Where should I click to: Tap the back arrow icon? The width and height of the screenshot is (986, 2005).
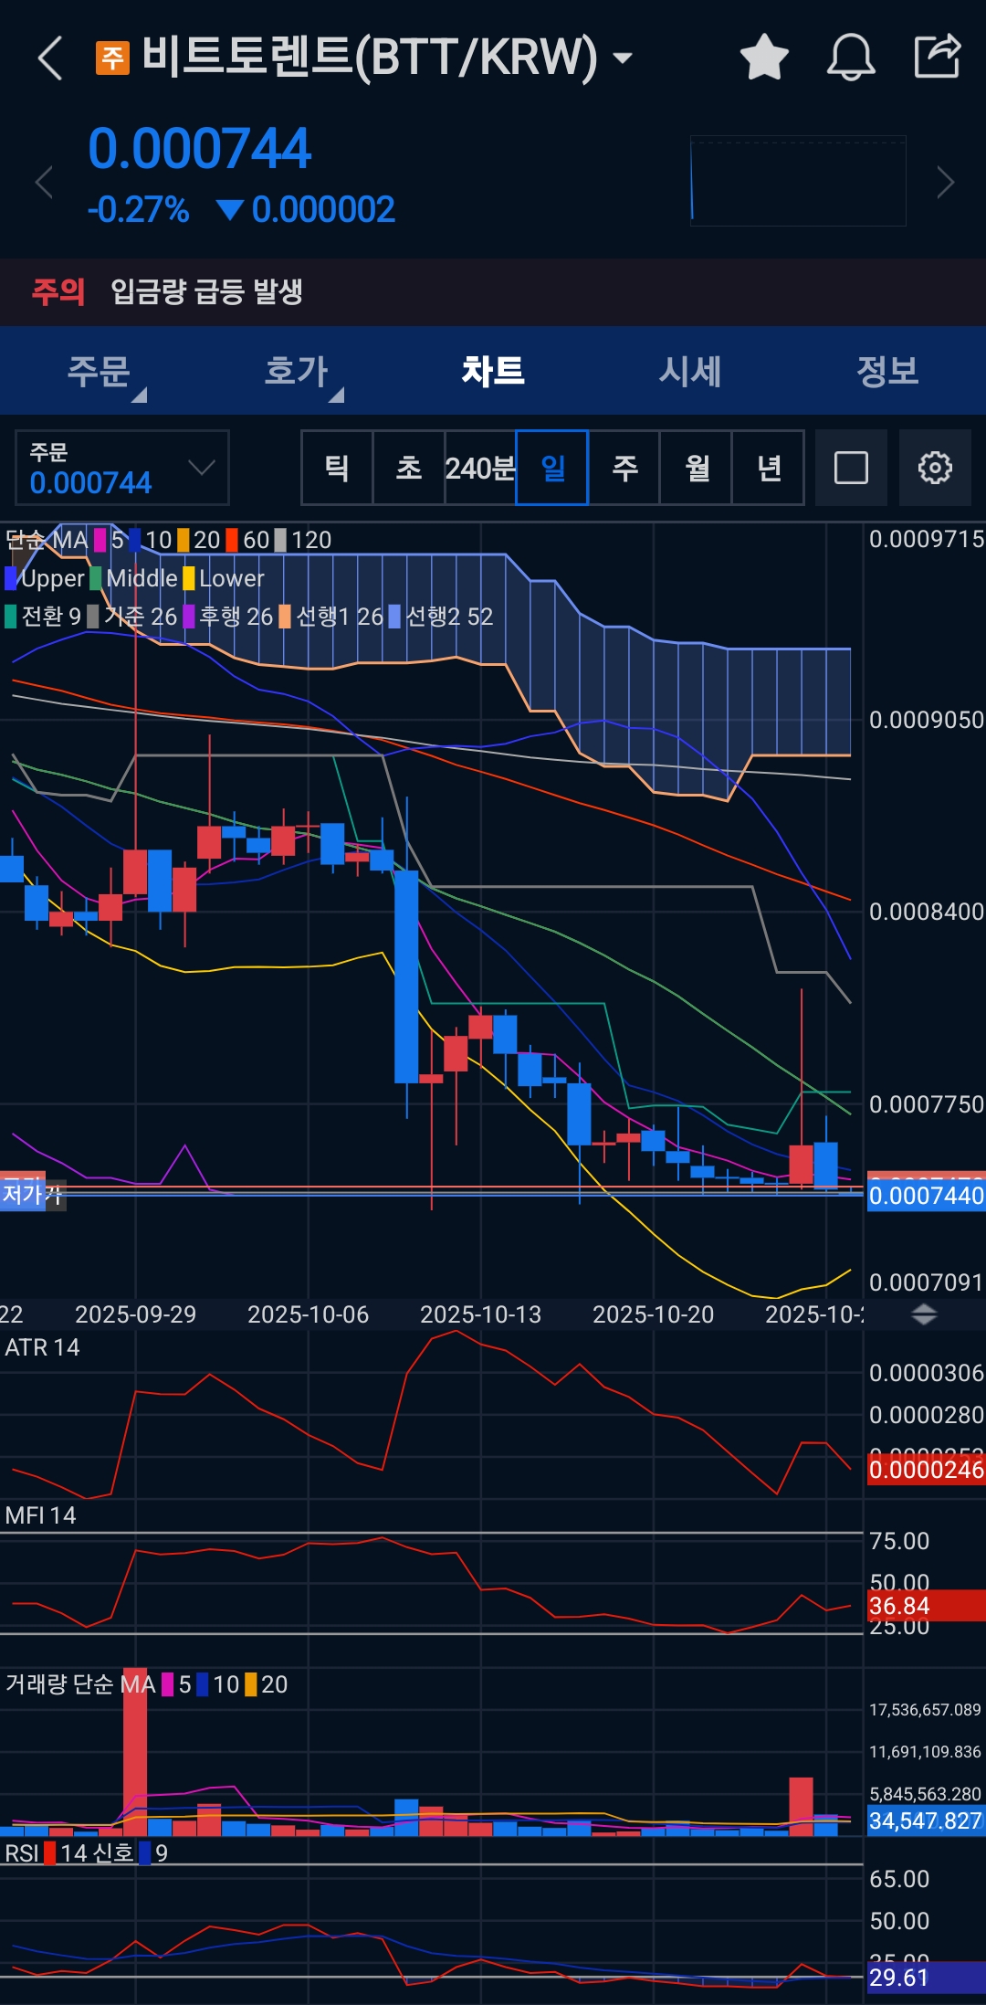click(50, 58)
